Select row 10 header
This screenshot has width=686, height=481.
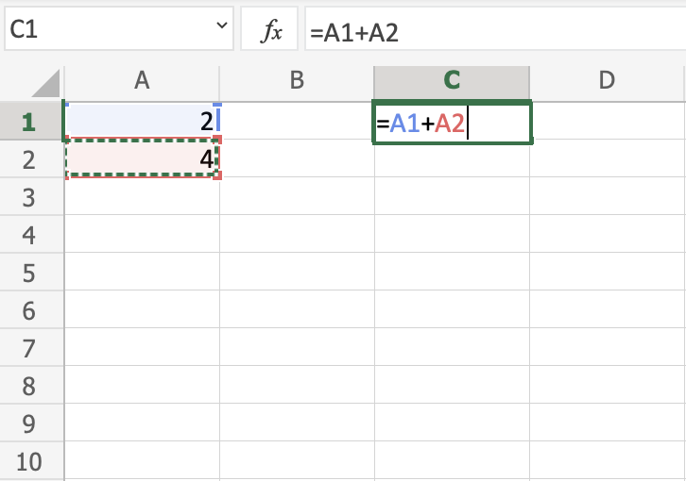28,461
